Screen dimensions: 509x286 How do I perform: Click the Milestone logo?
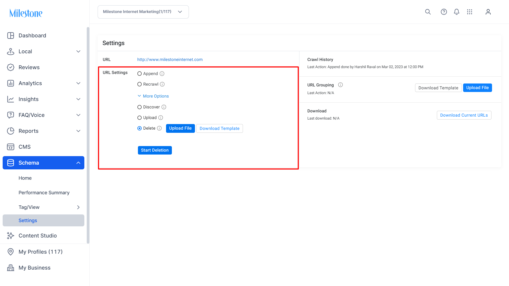[26, 13]
